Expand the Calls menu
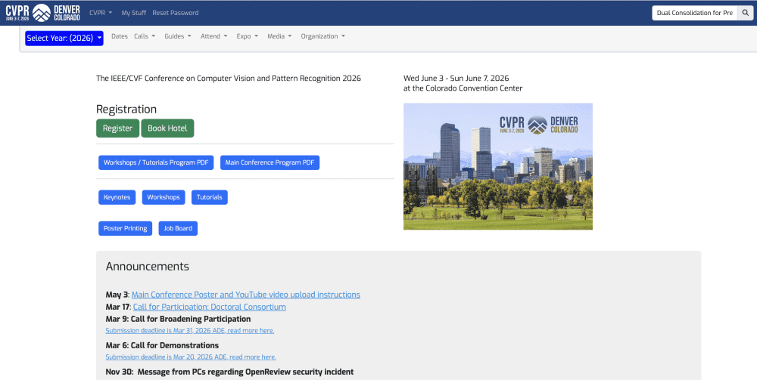 tap(145, 36)
